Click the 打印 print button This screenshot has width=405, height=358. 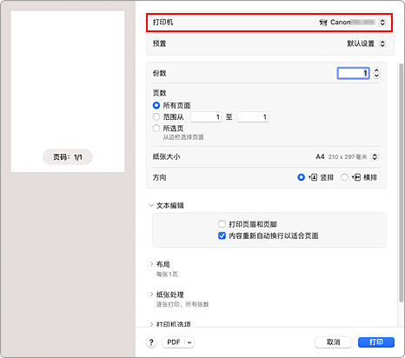pos(376,342)
